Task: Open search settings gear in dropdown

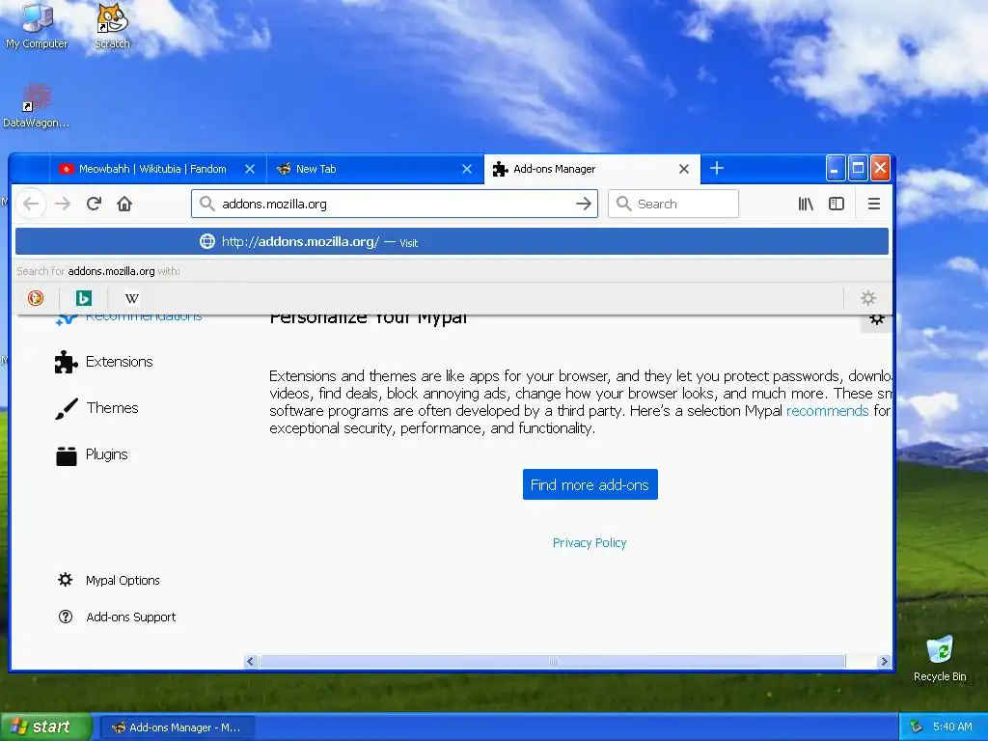Action: tap(868, 297)
